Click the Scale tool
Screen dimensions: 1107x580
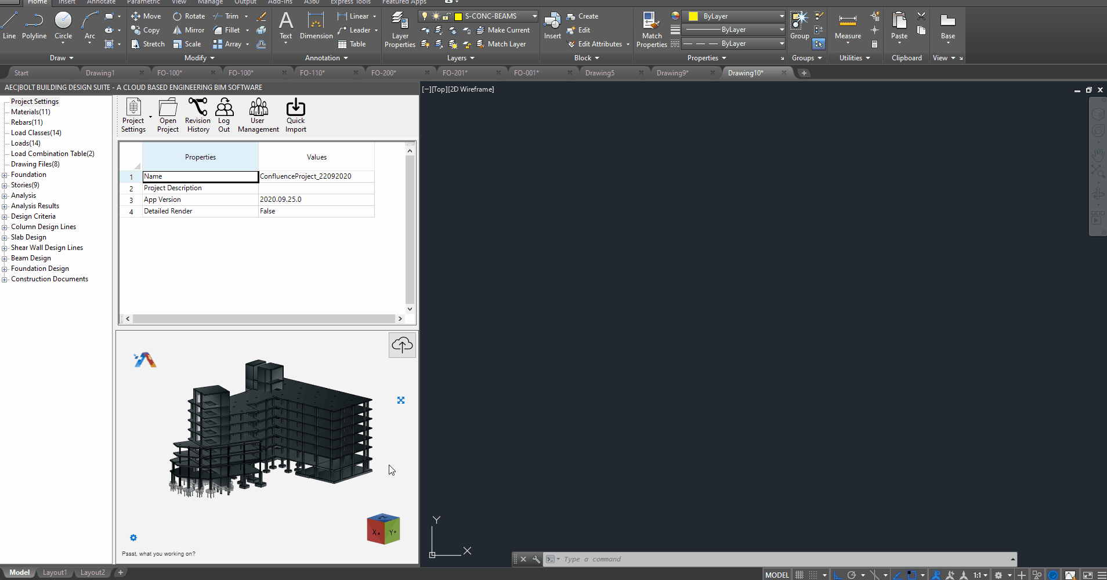tap(187, 44)
